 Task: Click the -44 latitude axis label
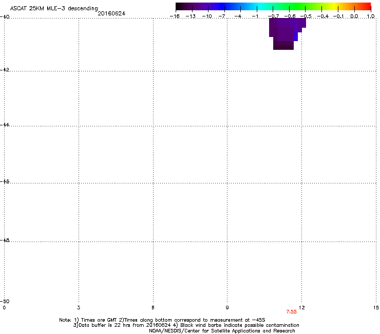coord(5,125)
